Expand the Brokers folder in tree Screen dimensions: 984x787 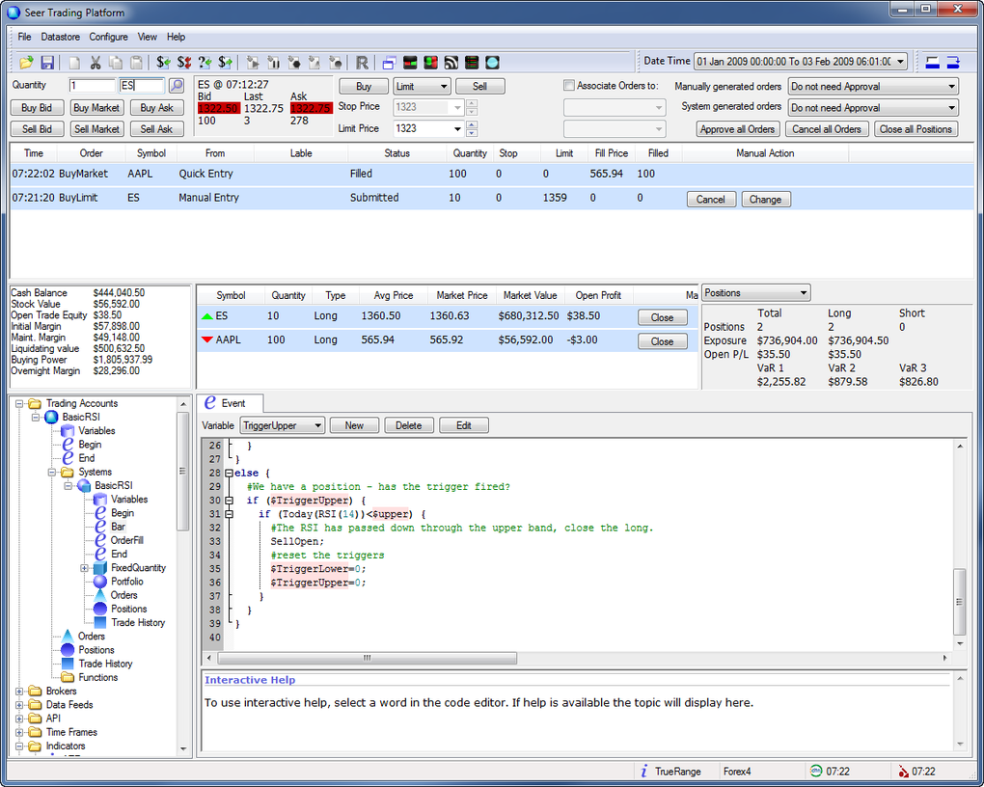[20, 692]
